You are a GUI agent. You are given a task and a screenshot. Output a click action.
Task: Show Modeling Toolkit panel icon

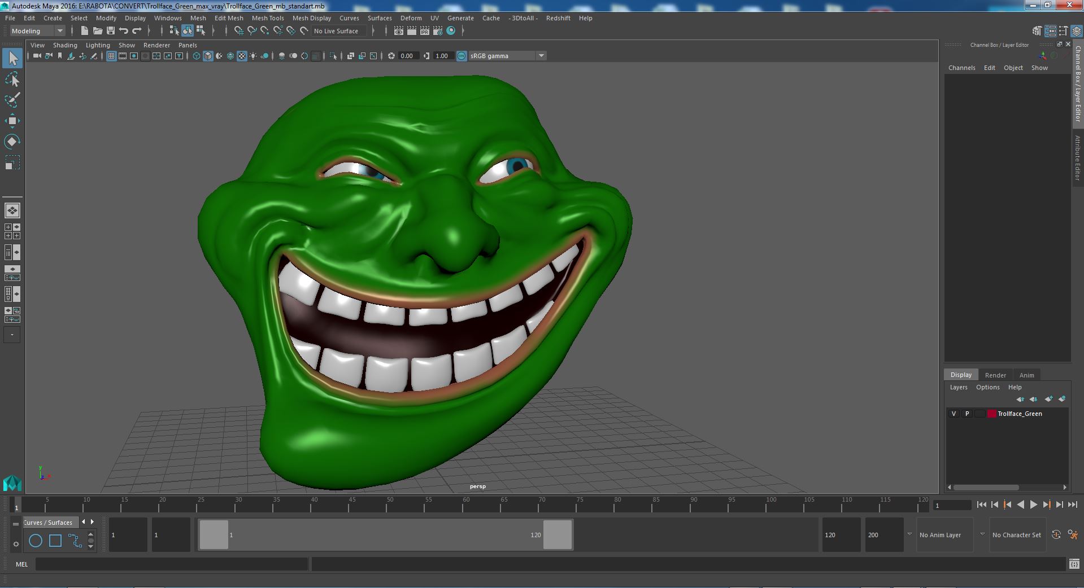(1037, 31)
